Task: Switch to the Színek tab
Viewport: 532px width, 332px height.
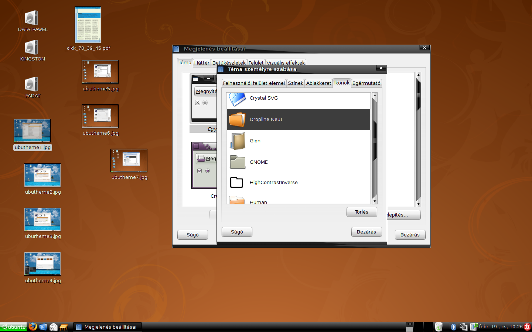Action: tap(296, 83)
